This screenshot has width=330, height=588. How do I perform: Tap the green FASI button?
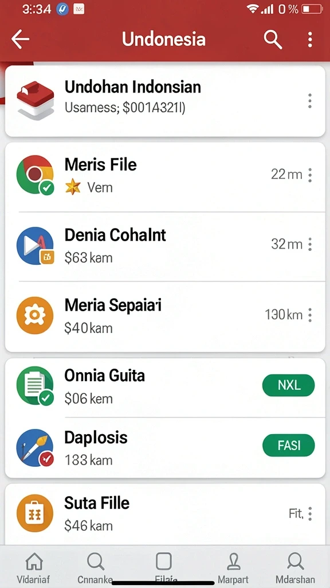click(x=289, y=445)
